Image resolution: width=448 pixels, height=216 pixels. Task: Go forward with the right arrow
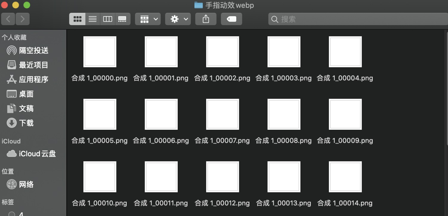(x=22, y=19)
